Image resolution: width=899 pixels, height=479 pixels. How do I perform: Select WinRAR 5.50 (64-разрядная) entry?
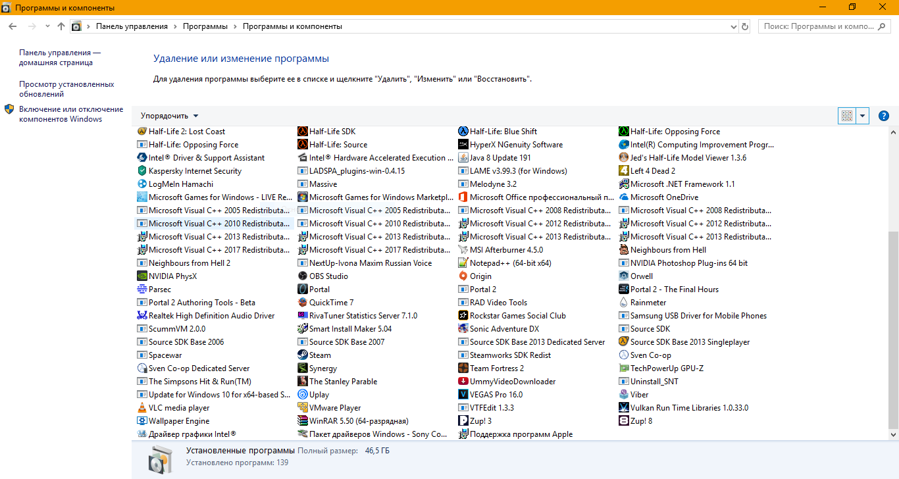353,421
